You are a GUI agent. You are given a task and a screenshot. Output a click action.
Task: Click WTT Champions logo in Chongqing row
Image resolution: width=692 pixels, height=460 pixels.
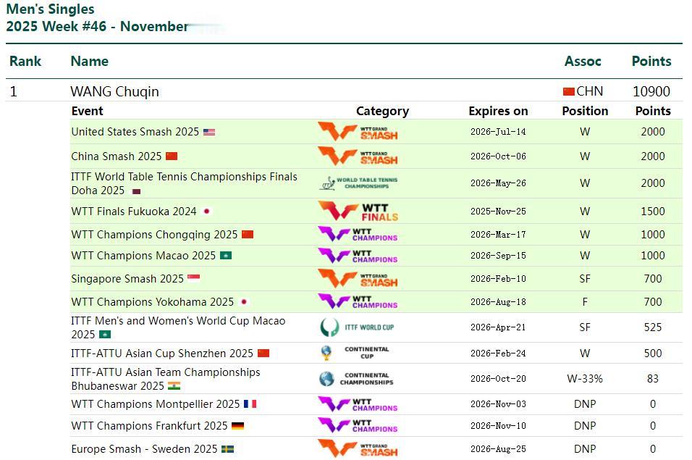[358, 235]
